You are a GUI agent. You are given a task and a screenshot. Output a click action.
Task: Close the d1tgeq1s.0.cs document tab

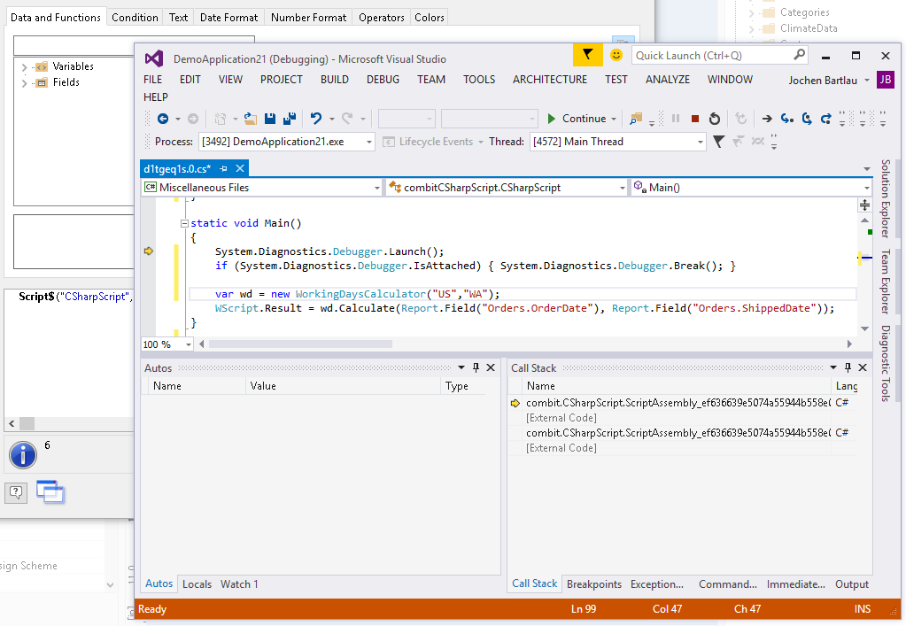point(240,168)
